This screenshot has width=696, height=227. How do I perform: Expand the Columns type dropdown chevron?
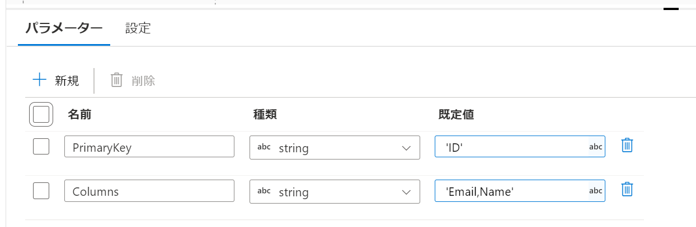(407, 192)
